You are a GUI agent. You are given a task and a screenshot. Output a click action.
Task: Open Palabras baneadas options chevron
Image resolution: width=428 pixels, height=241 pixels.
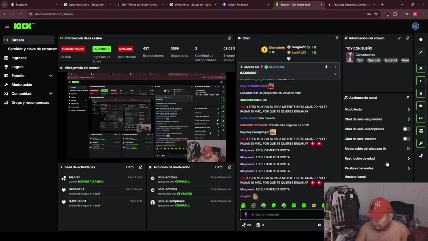[x=409, y=168]
